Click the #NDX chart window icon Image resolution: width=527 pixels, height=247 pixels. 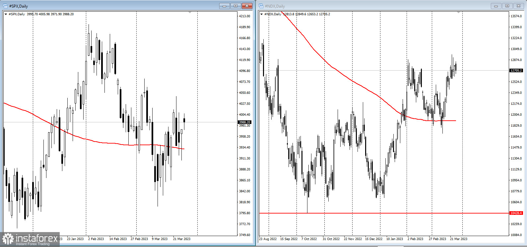pyautogui.click(x=261, y=6)
